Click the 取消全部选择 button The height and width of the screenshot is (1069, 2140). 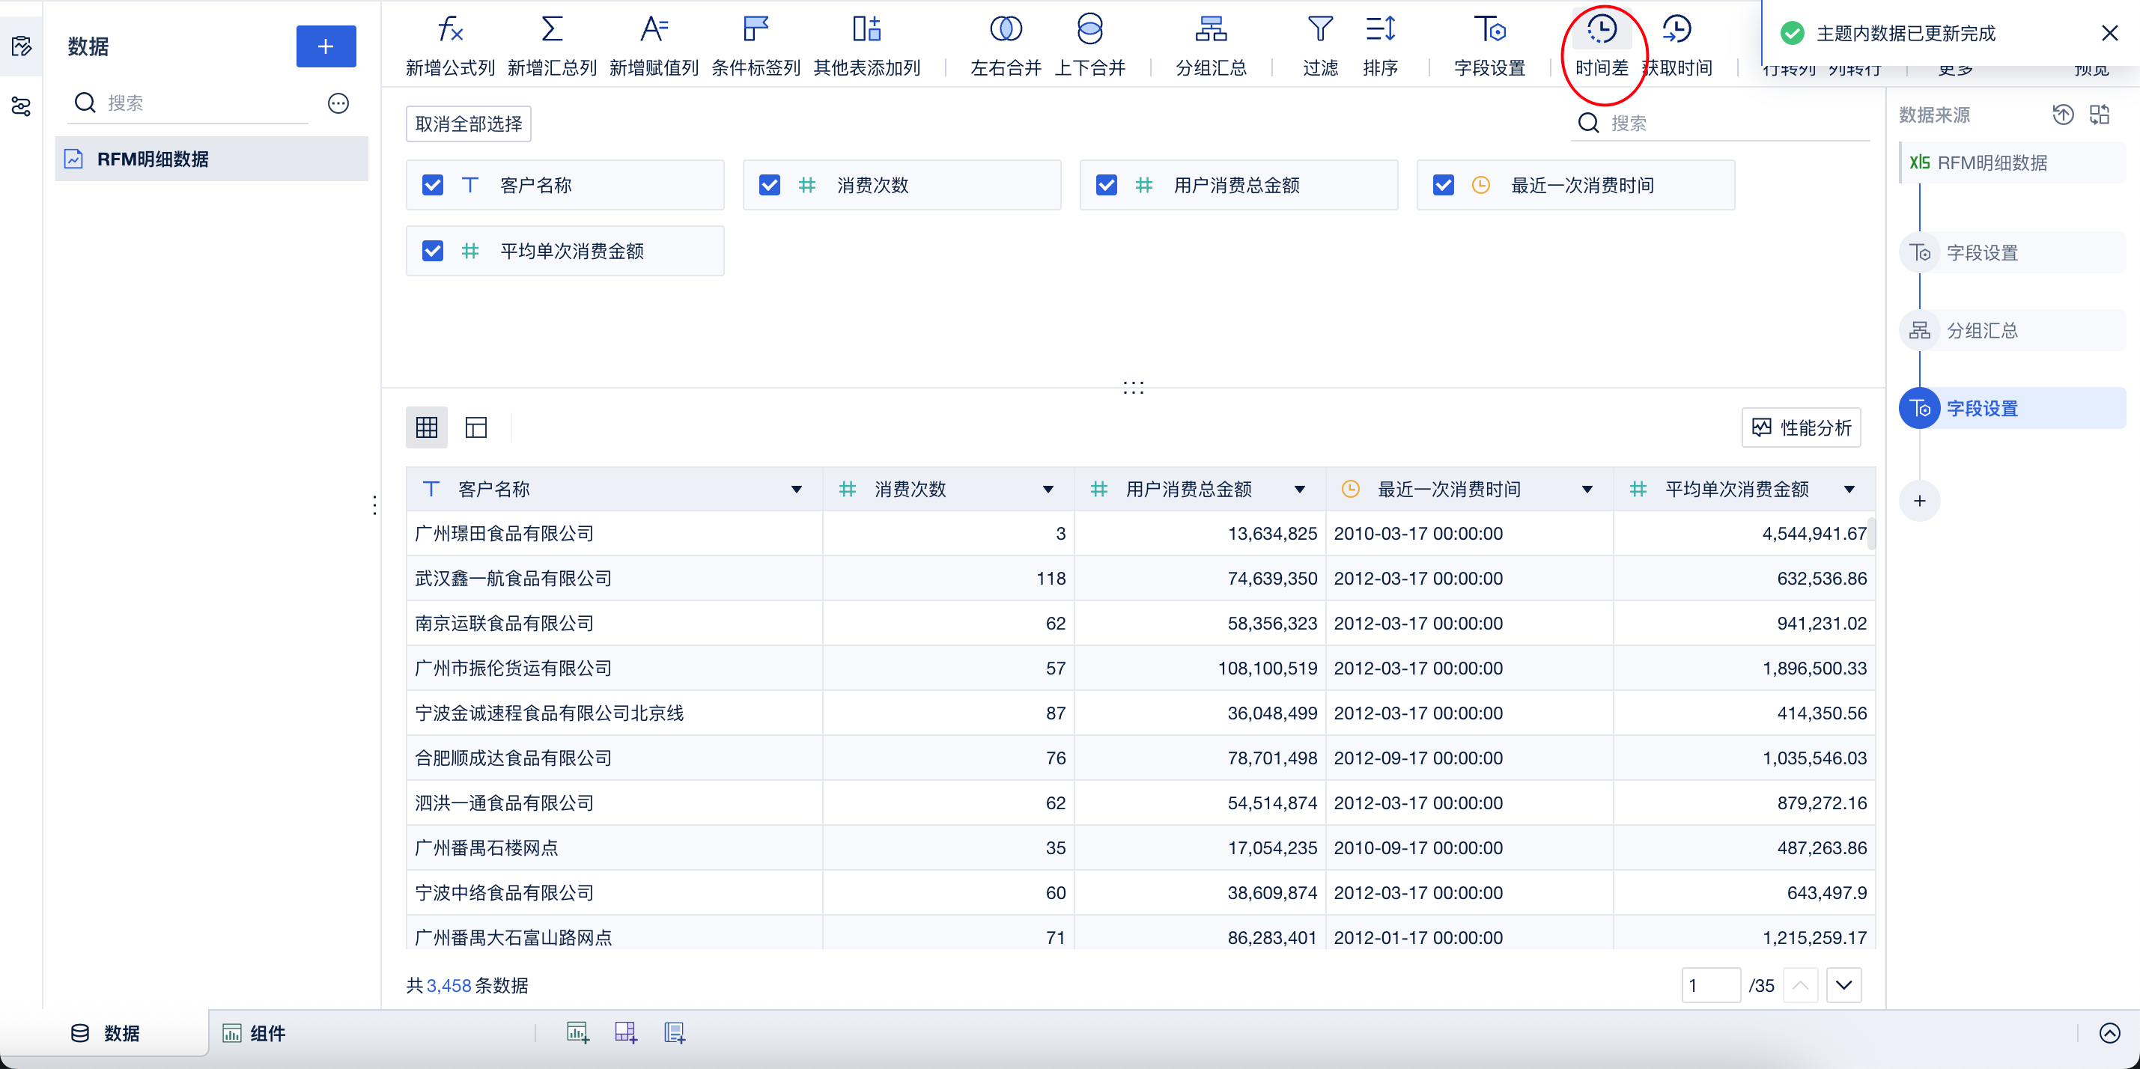tap(469, 124)
